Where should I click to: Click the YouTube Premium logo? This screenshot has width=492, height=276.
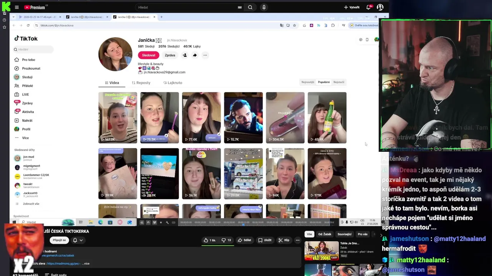pyautogui.click(x=35, y=7)
